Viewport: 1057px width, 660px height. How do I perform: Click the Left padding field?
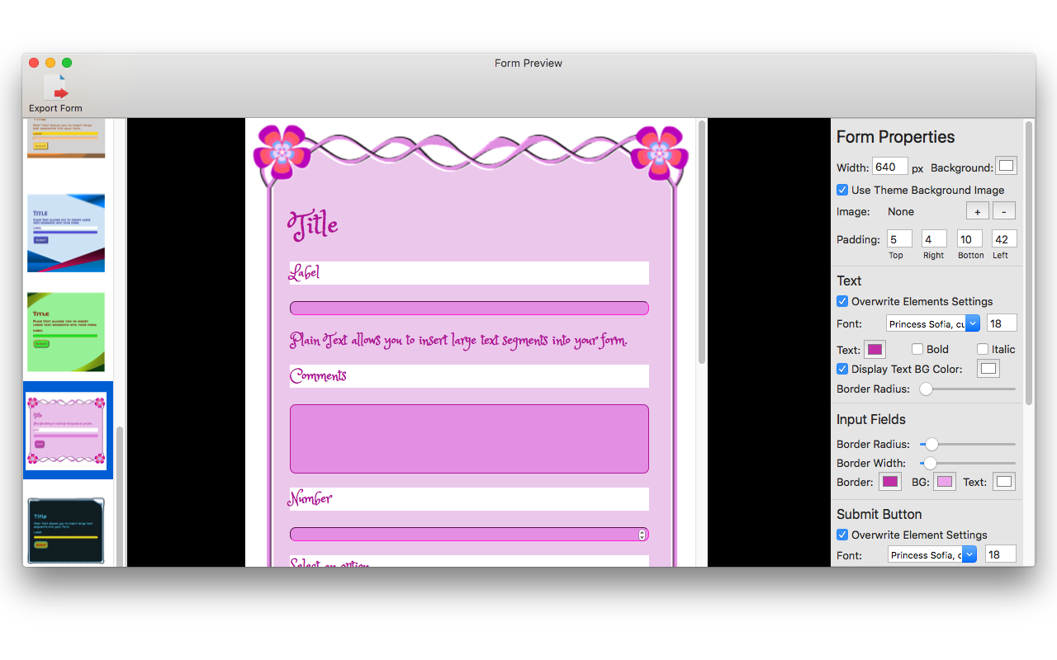[1004, 239]
